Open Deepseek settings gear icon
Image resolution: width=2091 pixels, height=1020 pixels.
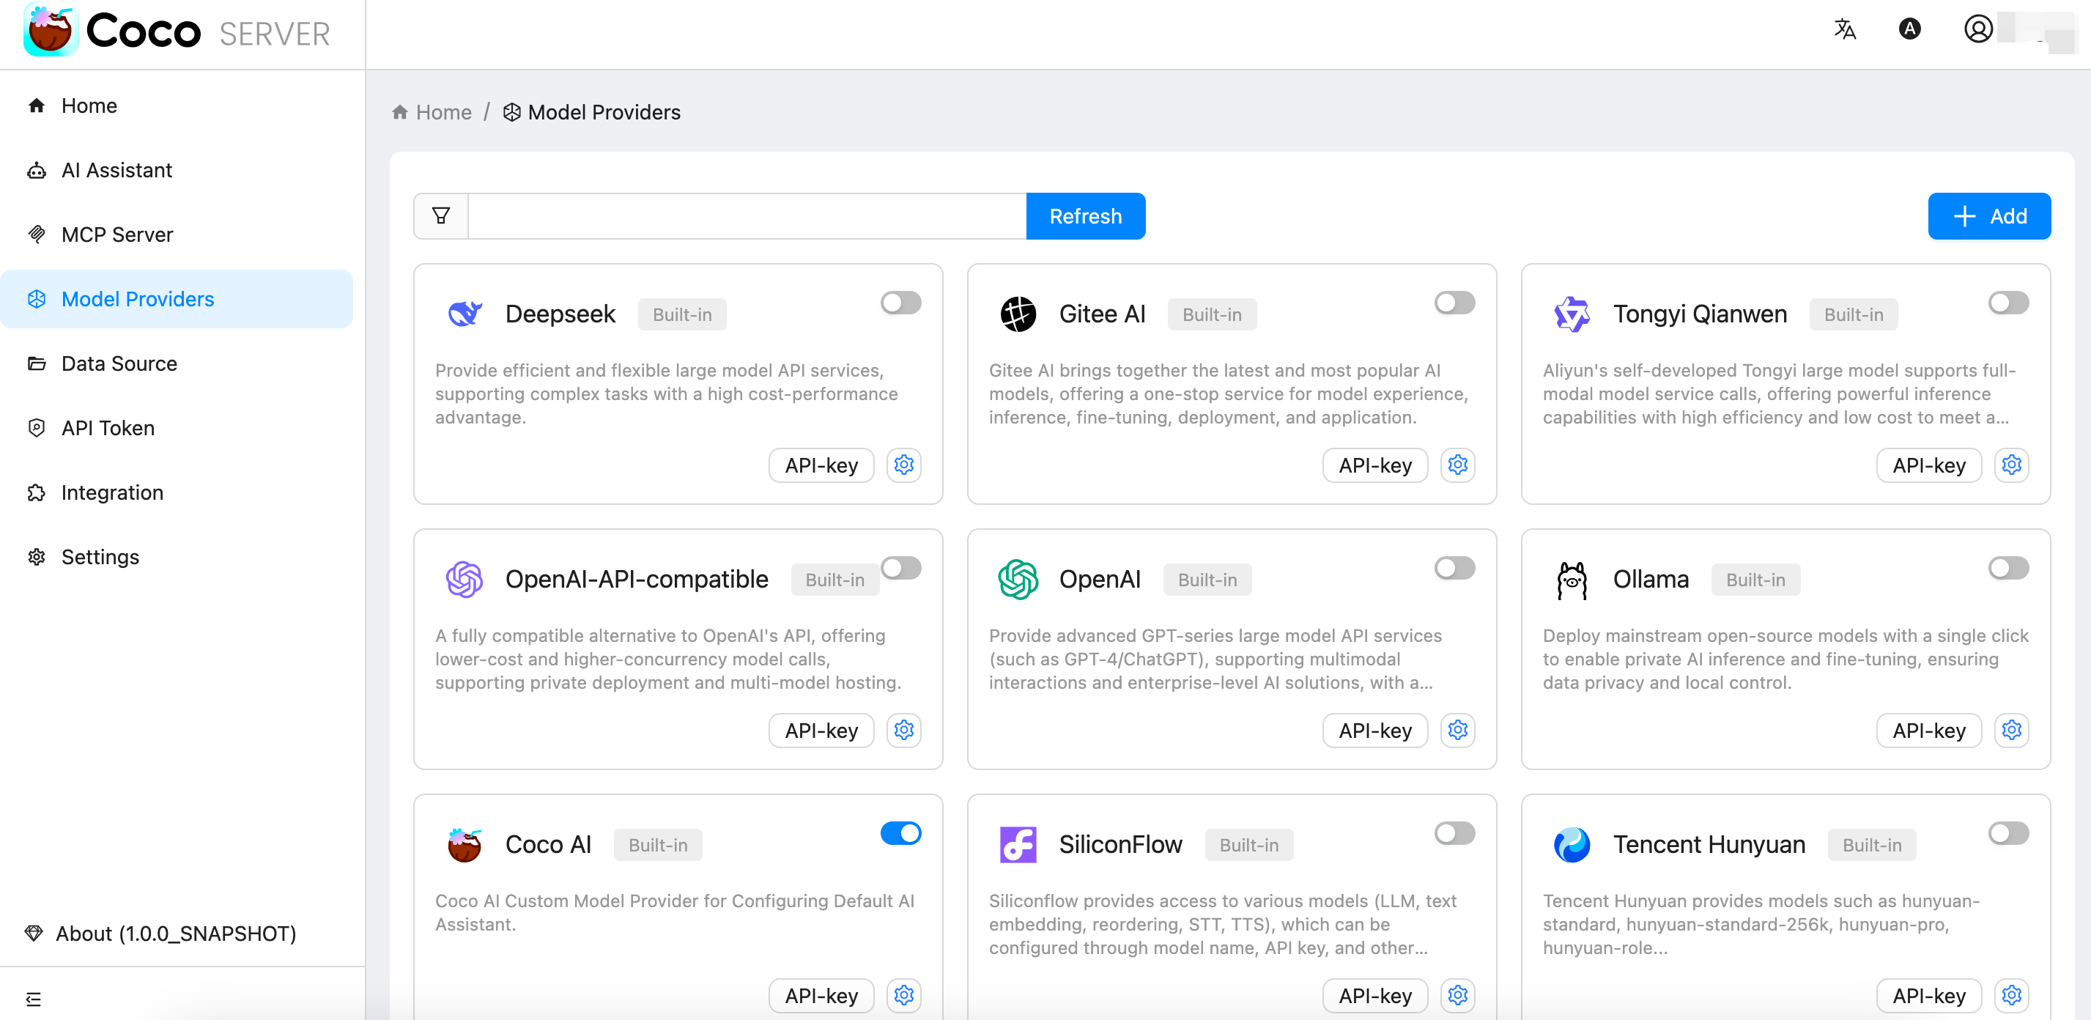click(x=903, y=465)
